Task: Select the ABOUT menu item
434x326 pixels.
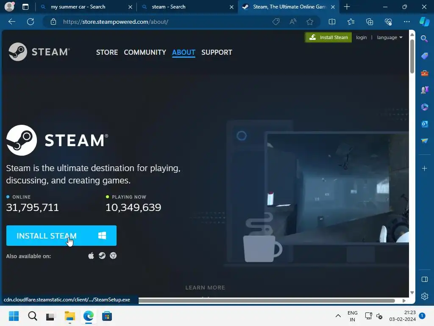Action: point(184,52)
